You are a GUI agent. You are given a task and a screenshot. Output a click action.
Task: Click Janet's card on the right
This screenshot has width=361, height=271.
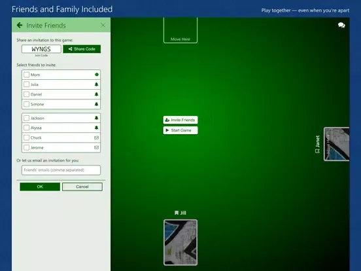[x=337, y=144]
